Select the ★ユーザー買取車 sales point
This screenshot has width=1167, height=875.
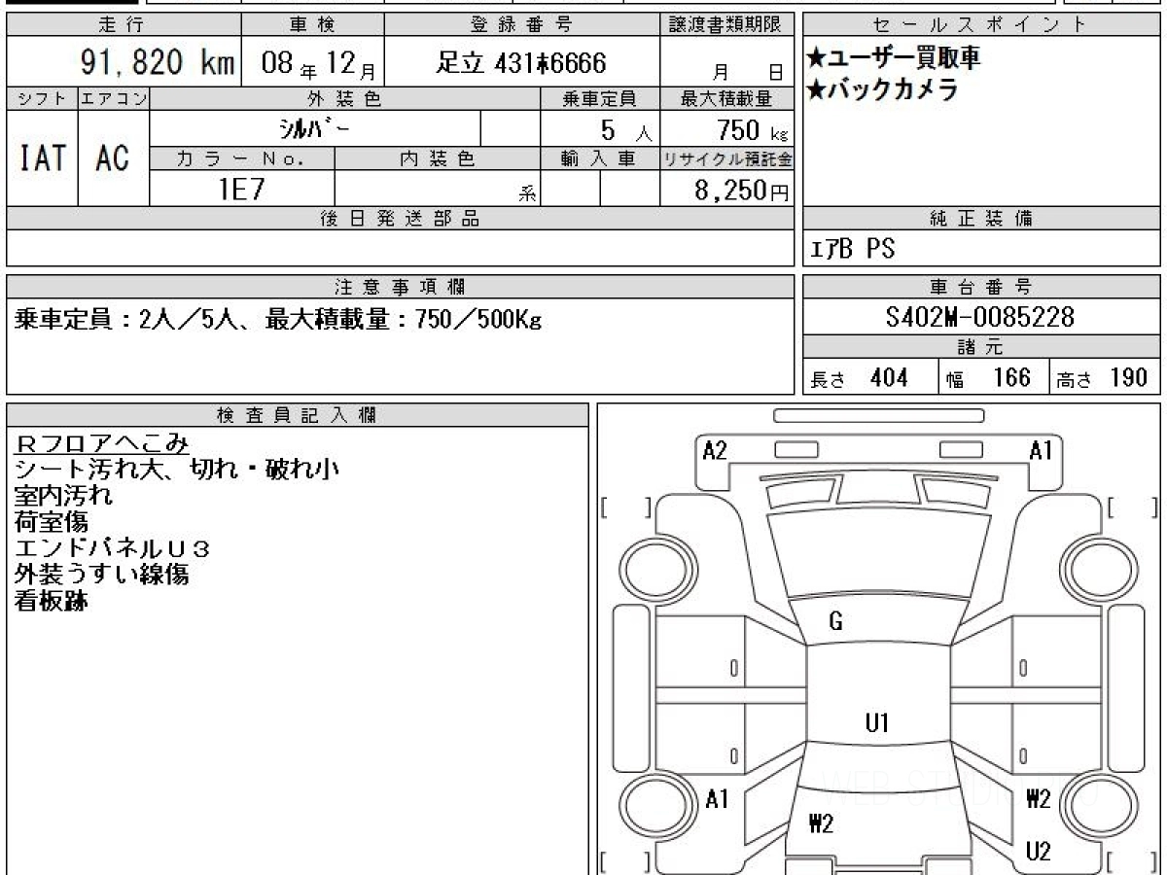[894, 57]
